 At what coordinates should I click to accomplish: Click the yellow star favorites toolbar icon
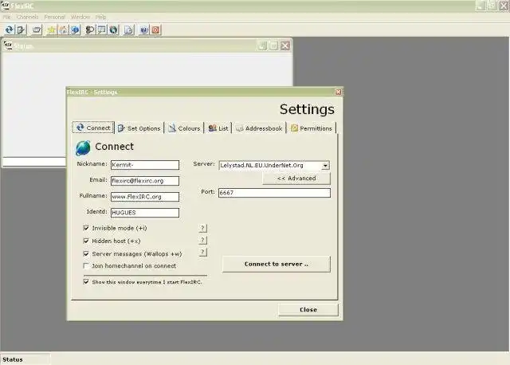tap(51, 30)
